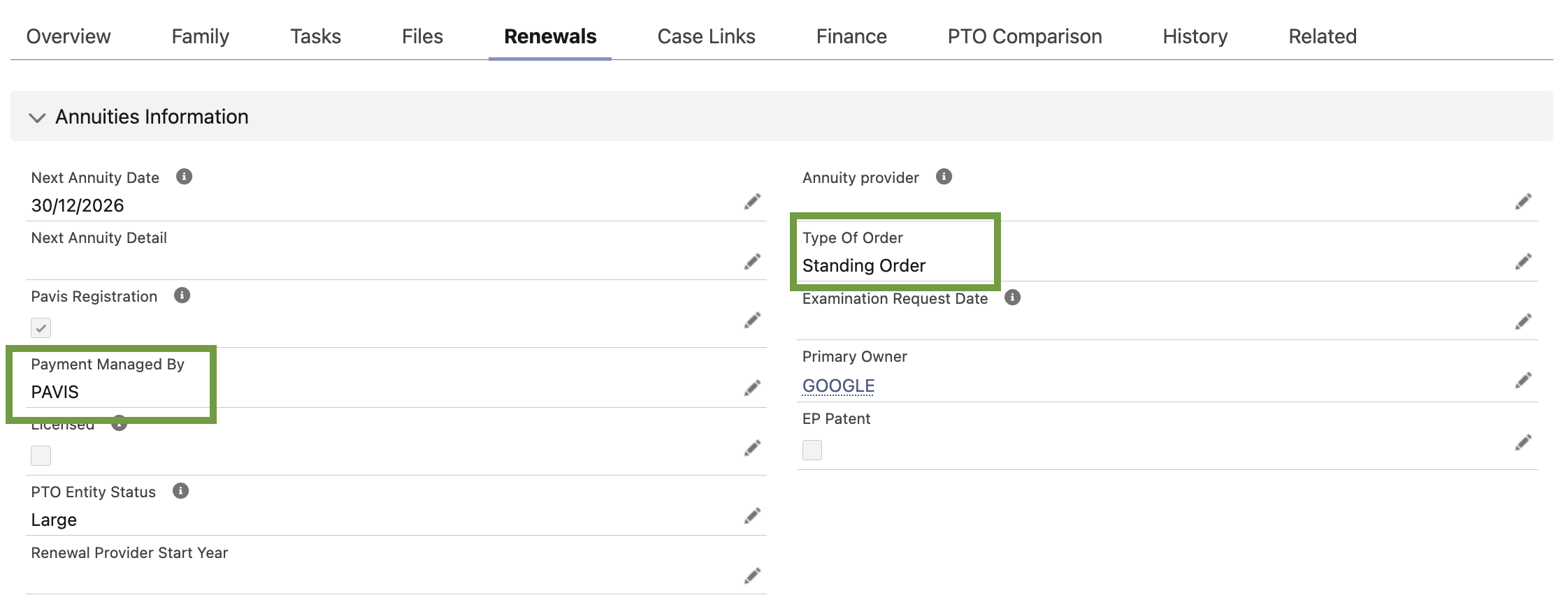1556x609 pixels.
Task: Open the GOOGLE primary owner link
Action: 838,386
